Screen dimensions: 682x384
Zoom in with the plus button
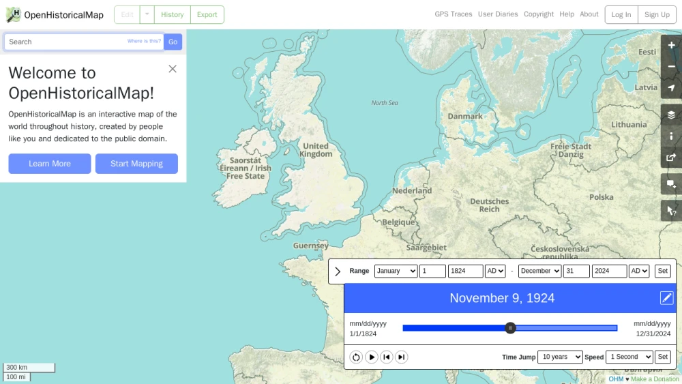click(x=671, y=45)
